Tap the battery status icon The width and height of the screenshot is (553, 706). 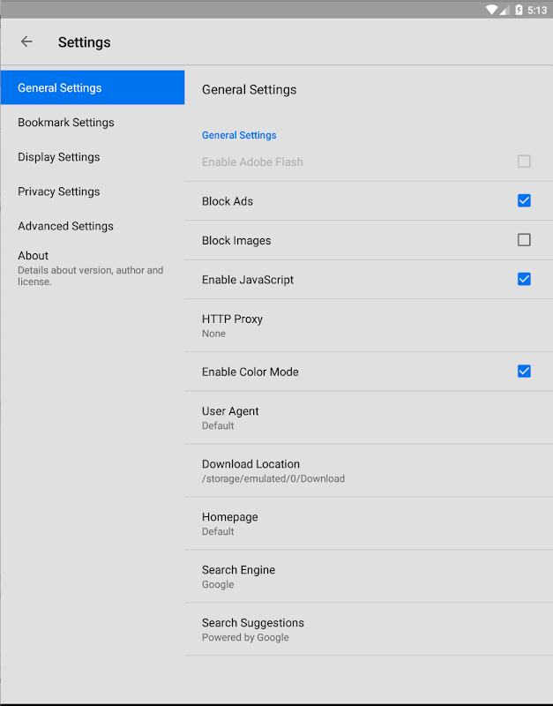tap(519, 10)
